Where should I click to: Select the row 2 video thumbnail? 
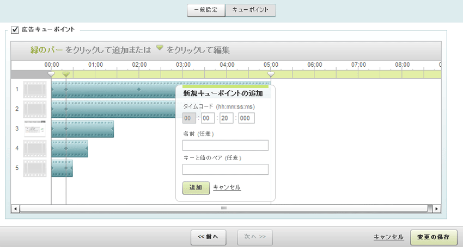pos(35,109)
